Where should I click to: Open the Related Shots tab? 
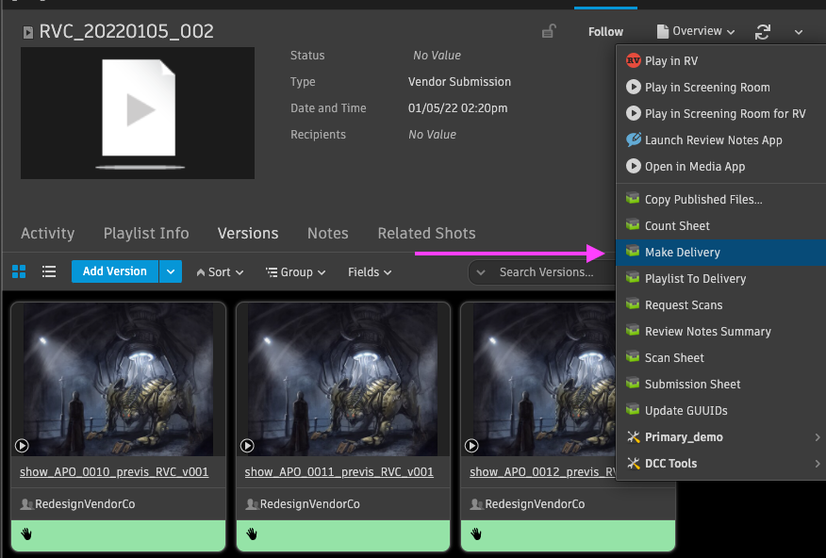point(426,233)
